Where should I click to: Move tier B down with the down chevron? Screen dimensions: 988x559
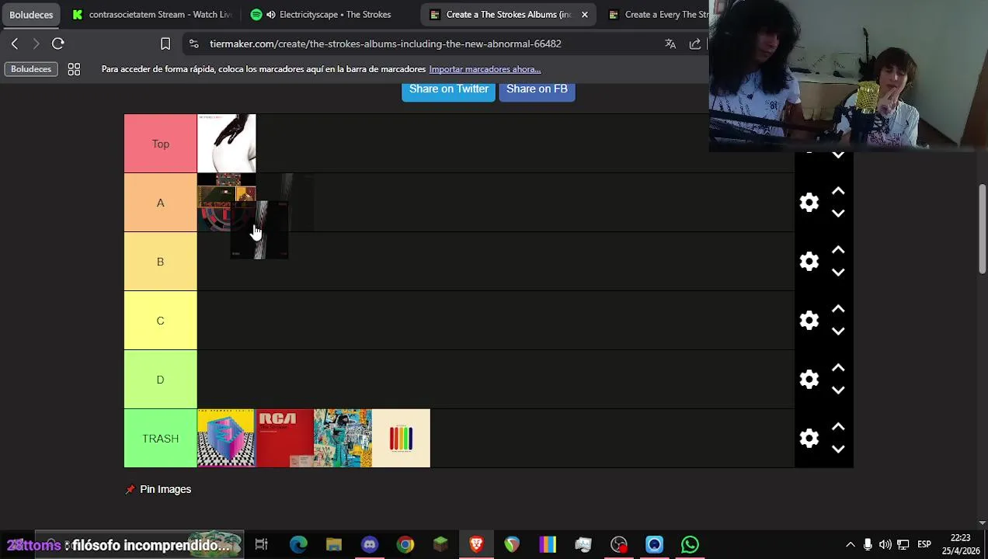click(838, 273)
